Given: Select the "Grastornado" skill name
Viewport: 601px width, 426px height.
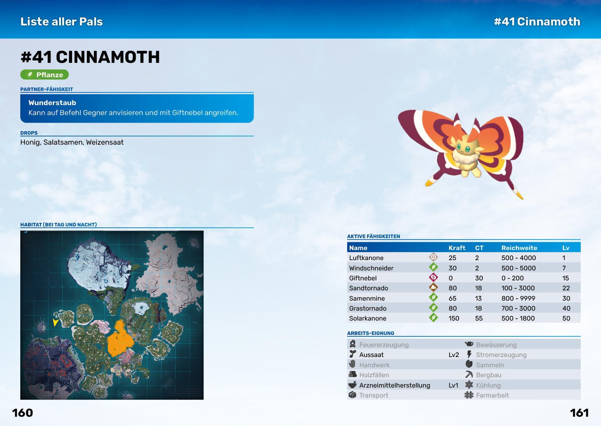Looking at the screenshot, I should (368, 308).
